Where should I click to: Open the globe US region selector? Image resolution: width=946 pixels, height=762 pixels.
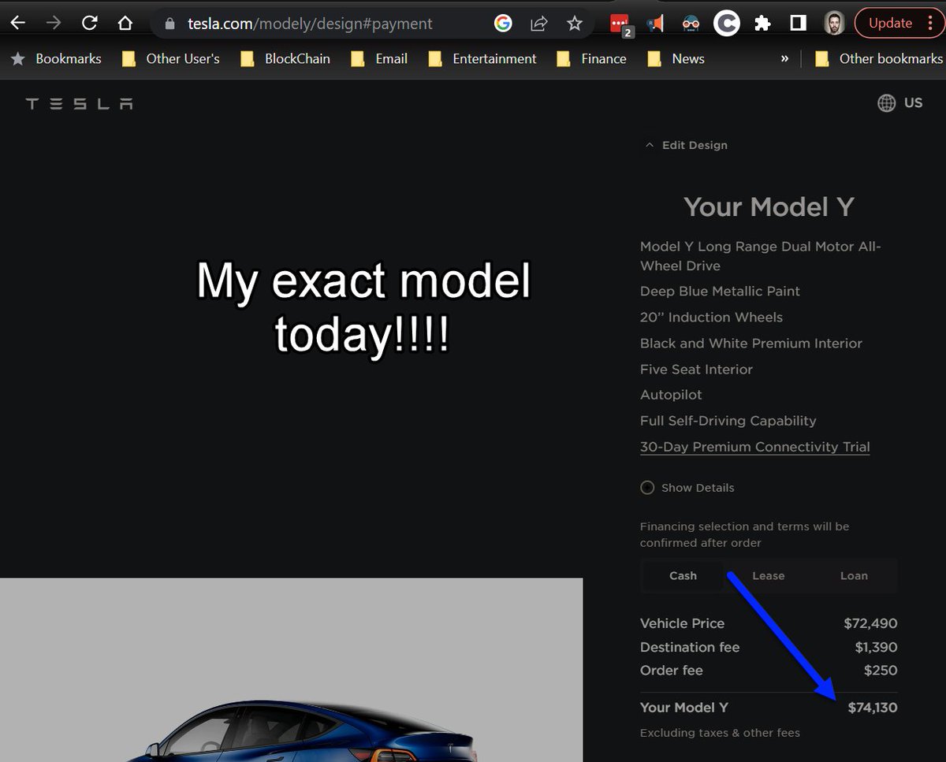[899, 102]
